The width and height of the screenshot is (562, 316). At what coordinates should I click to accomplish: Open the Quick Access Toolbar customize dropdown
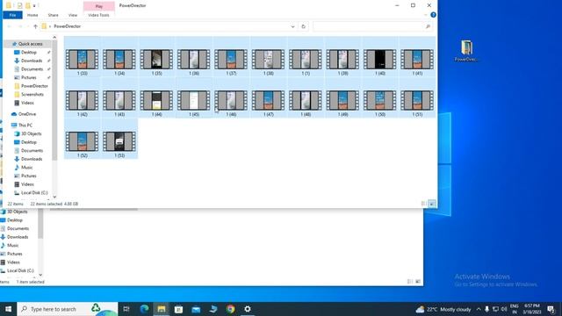pos(34,6)
